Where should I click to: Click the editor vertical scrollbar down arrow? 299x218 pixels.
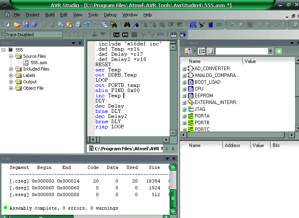[173, 133]
